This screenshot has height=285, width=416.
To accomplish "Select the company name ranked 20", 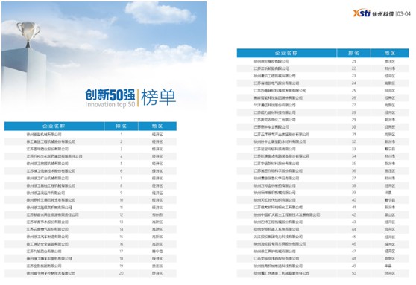I will click(x=51, y=273).
